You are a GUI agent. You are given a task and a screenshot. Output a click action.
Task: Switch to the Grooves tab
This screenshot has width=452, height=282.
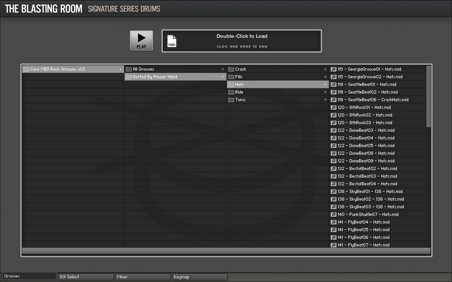[28, 276]
